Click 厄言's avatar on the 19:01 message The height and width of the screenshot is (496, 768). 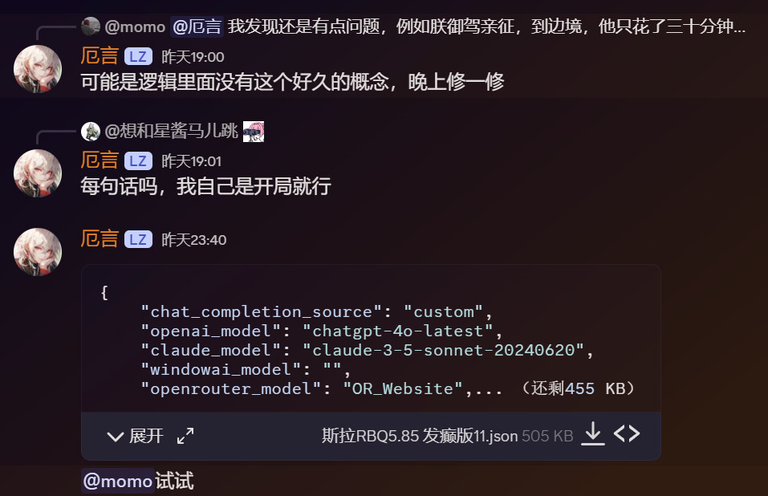coord(38,173)
